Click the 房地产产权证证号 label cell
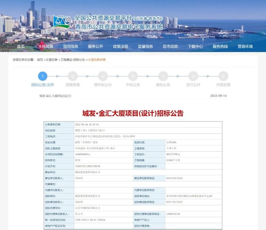 59,226
